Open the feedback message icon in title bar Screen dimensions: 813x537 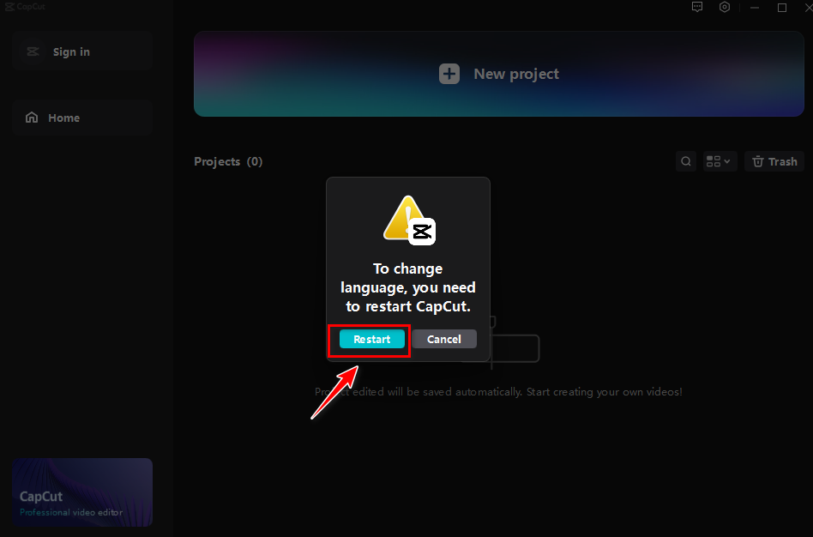[x=697, y=7]
